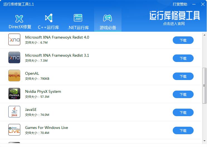
Task: Click the 文件大小: 6.7M text
Action: point(36,43)
